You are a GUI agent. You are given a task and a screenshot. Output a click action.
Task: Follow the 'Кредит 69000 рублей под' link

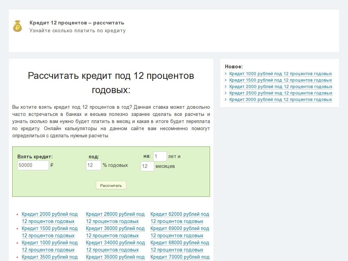coord(180,228)
